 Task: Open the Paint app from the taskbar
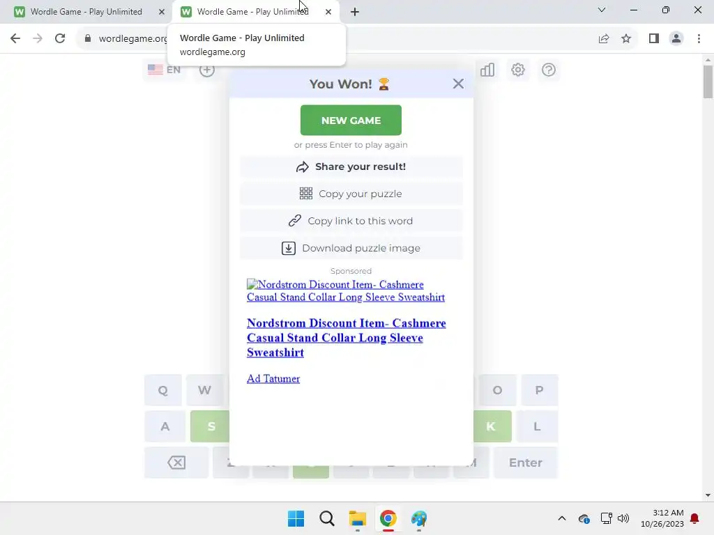tap(419, 518)
